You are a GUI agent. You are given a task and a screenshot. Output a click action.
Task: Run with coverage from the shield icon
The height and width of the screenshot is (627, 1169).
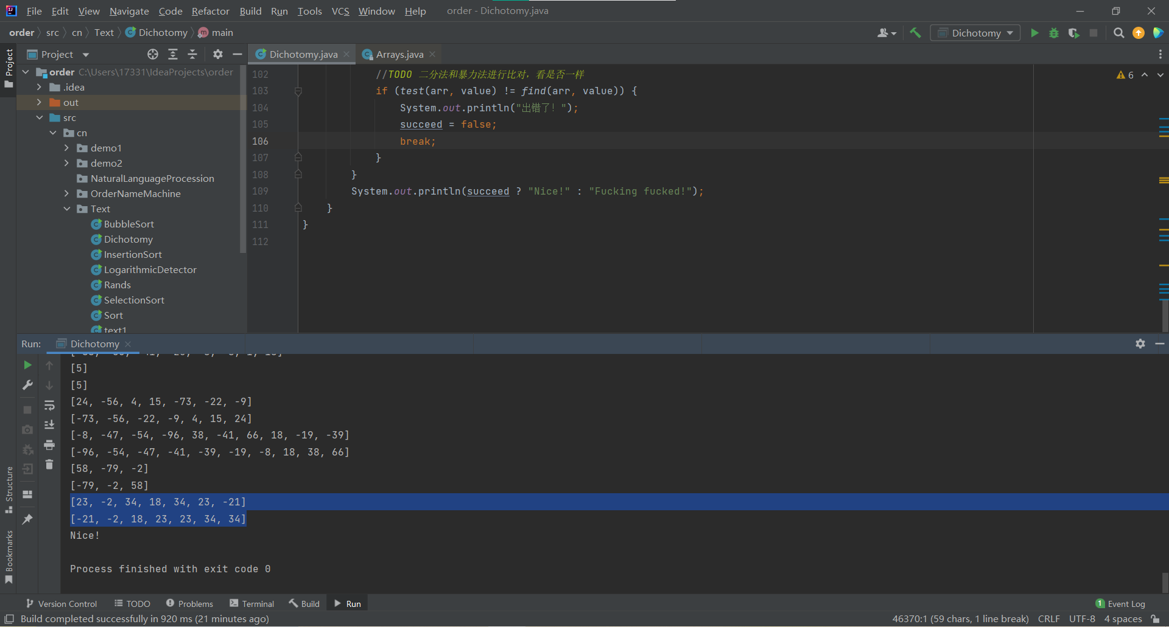pos(1074,33)
